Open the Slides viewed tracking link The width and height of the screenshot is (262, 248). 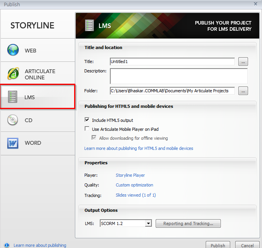(136, 195)
